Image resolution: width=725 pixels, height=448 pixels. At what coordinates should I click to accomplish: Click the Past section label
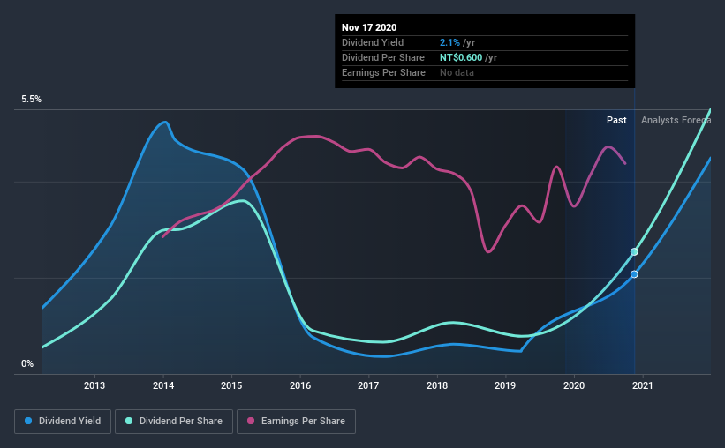(616, 120)
